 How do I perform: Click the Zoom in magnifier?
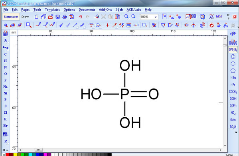[126, 17]
